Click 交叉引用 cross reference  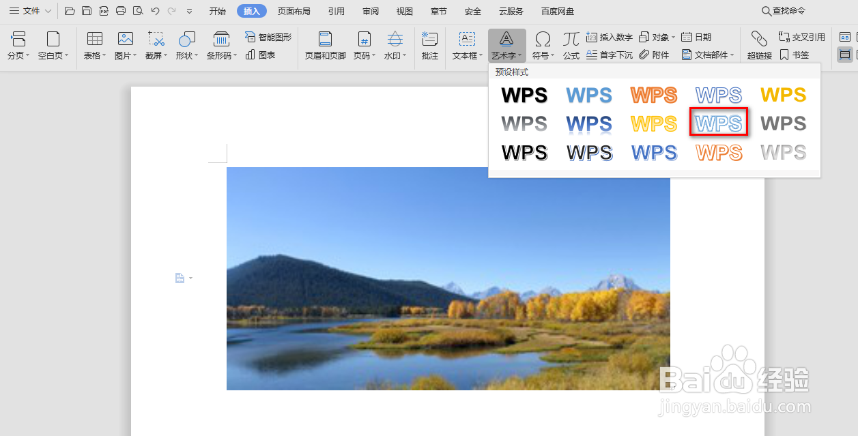802,37
